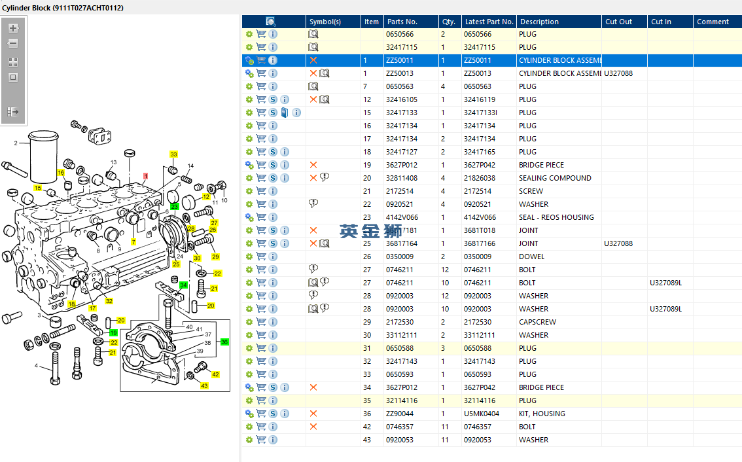The image size is (742, 462).
Task: Click yellow callout 33 on the diagram
Action: [173, 154]
